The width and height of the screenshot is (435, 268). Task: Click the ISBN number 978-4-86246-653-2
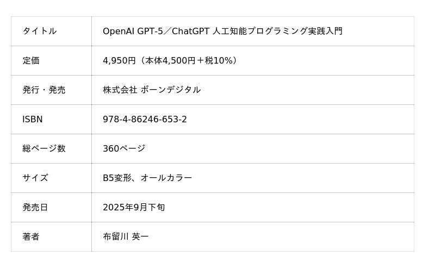[145, 120]
